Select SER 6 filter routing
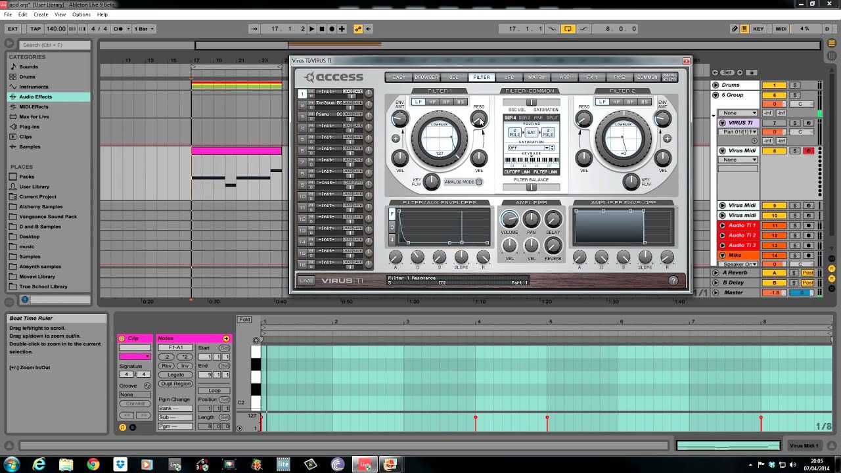This screenshot has height=473, width=841. coord(524,118)
